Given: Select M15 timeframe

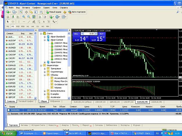Looking at the screenshot, I should (x=18, y=26).
